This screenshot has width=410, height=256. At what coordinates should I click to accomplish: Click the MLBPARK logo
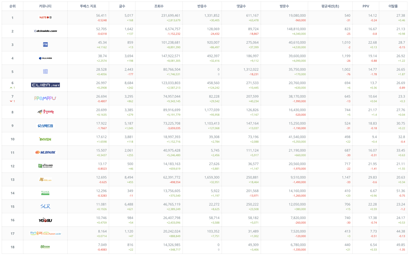coord(45,152)
